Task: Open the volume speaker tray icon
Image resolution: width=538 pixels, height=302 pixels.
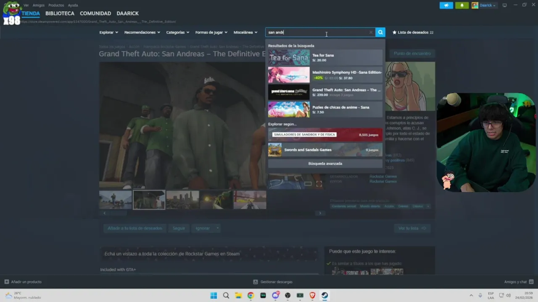Action: (x=508, y=295)
